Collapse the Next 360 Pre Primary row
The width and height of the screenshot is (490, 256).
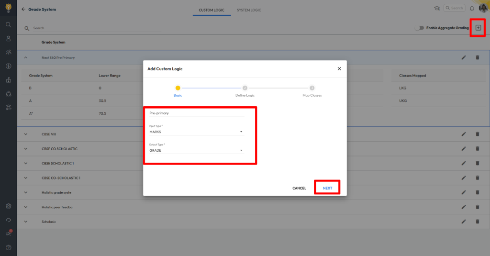coord(26,57)
